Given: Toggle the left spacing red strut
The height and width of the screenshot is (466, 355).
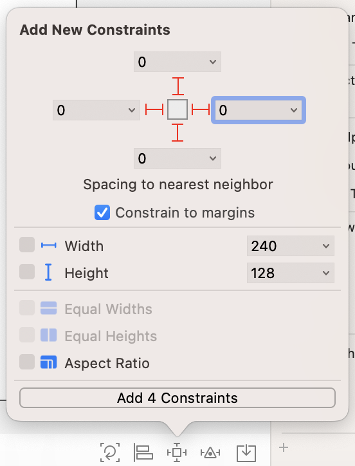Looking at the screenshot, I should pos(154,109).
